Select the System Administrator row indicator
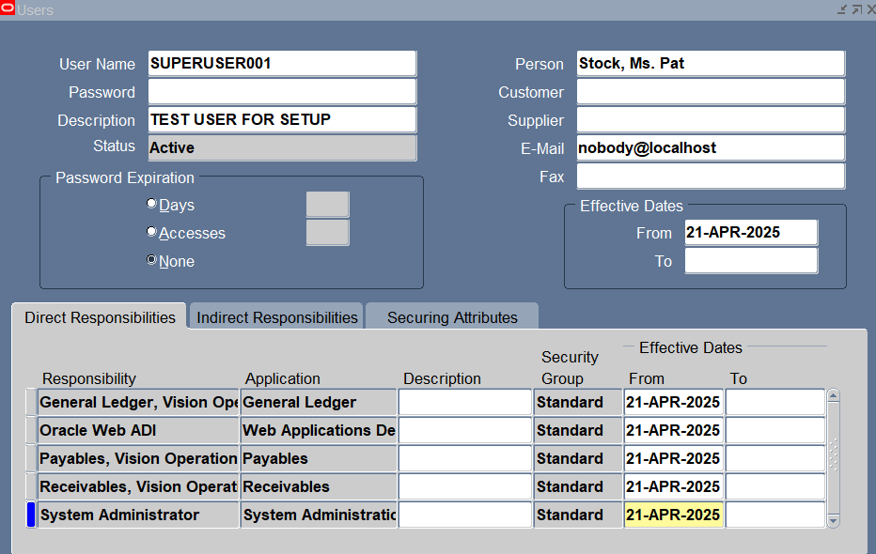The width and height of the screenshot is (876, 554). coord(31,515)
